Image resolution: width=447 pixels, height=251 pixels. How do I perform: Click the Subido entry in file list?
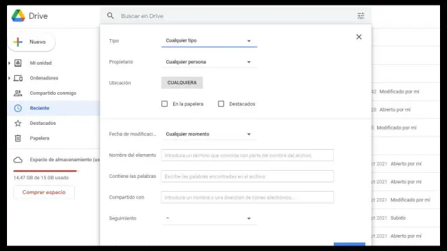[398, 218]
